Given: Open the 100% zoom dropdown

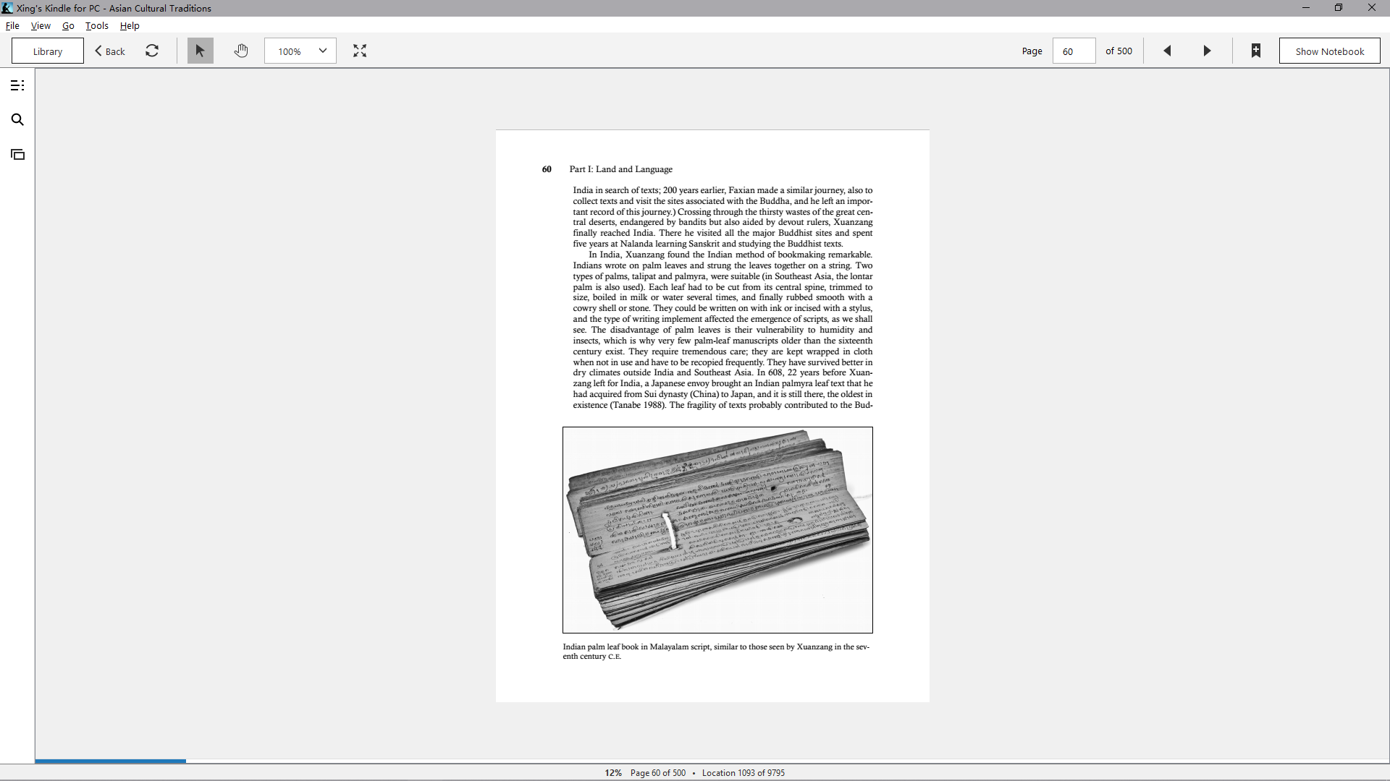Looking at the screenshot, I should point(300,51).
